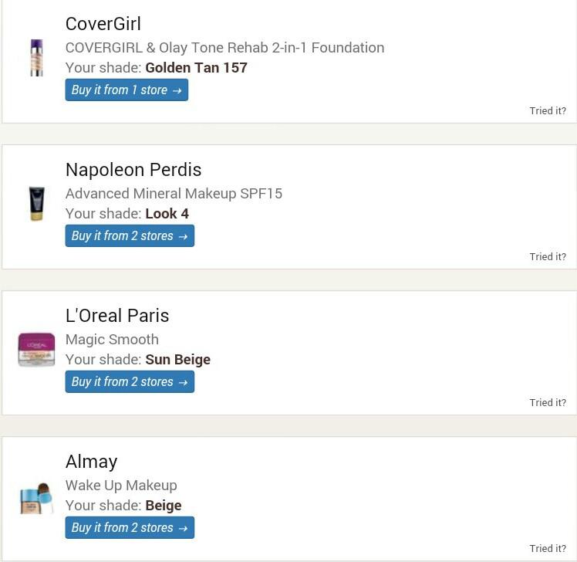
Task: Select the Tone Rehab 2-in-1 Foundation product name
Action: [224, 48]
